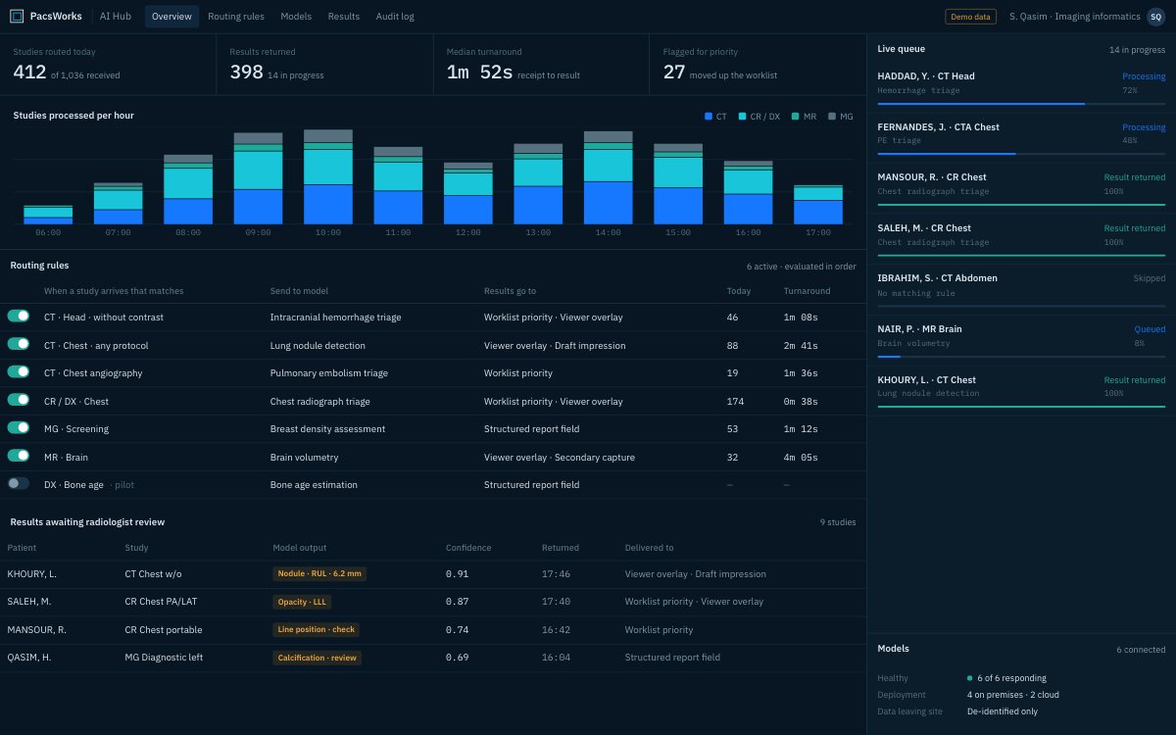Click Lung nodule detection model cell
1176x735 pixels.
[x=318, y=345]
